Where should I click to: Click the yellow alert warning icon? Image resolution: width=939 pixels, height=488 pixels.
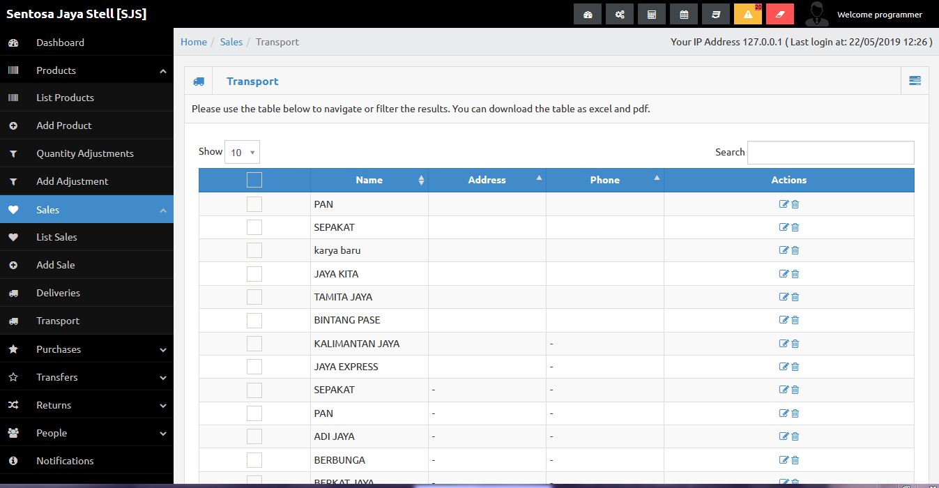pos(747,14)
